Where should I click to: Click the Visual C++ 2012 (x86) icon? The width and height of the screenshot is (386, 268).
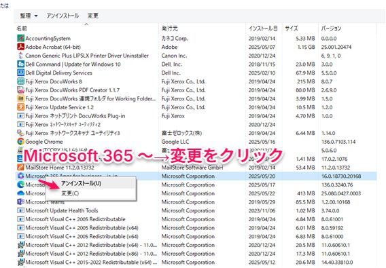pyautogui.click(x=21, y=254)
